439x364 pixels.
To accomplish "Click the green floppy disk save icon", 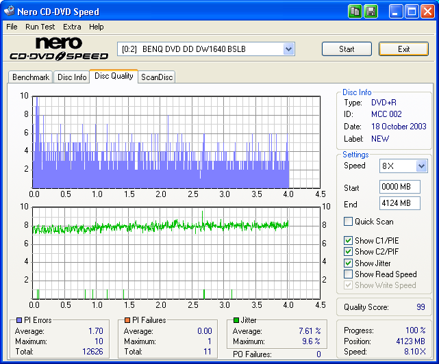I will [x=371, y=11].
